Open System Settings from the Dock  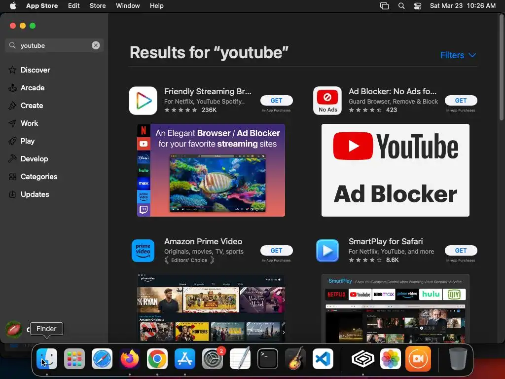tap(213, 359)
